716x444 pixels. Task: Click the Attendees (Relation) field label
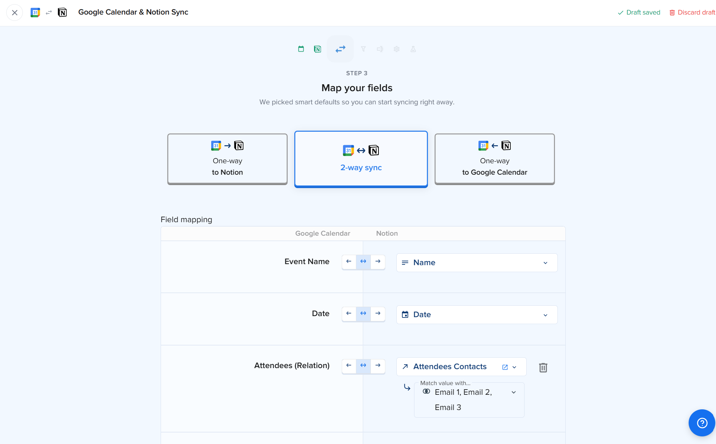pos(292,366)
